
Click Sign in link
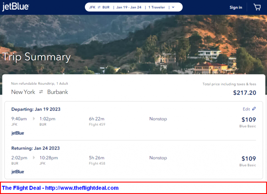pyautogui.click(x=236, y=8)
